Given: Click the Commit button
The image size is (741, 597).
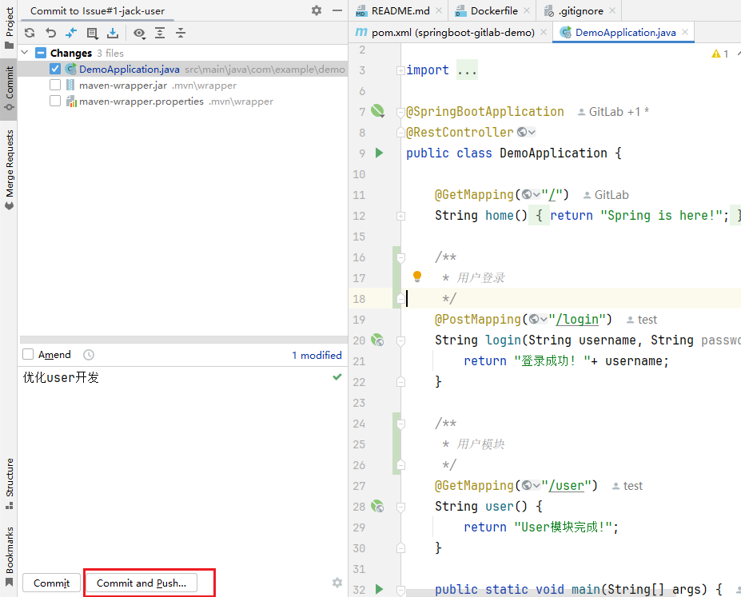Looking at the screenshot, I should 51,583.
